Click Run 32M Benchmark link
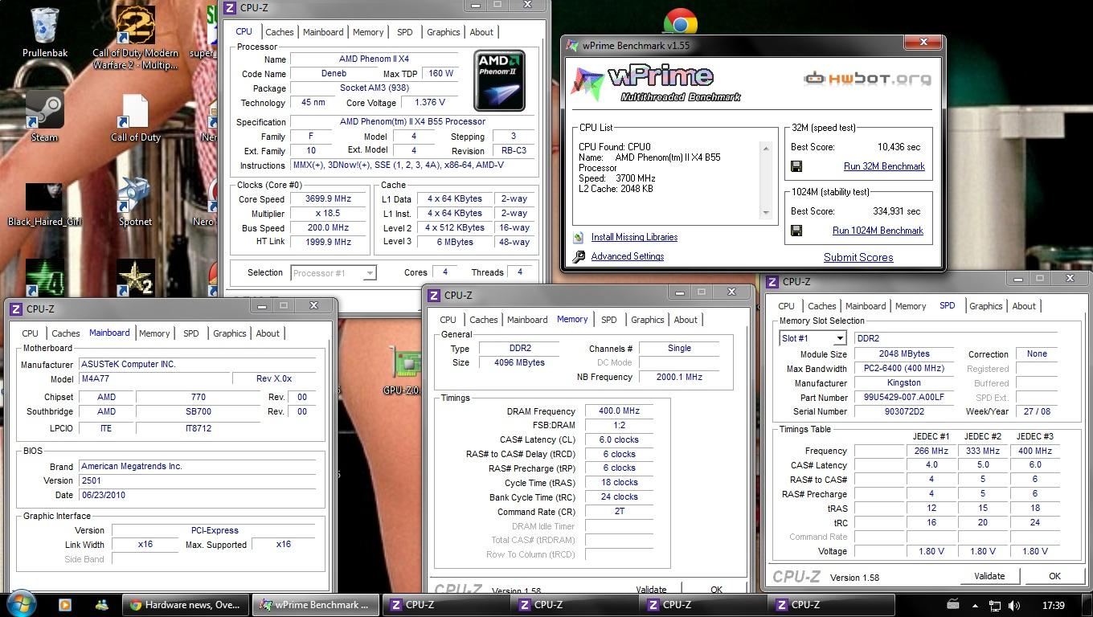The height and width of the screenshot is (617, 1093). 884,166
